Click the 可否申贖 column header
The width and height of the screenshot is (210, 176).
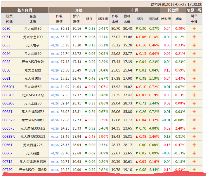pos(194,19)
